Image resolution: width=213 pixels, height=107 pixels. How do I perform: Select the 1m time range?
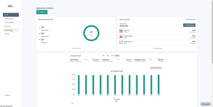pos(103,56)
